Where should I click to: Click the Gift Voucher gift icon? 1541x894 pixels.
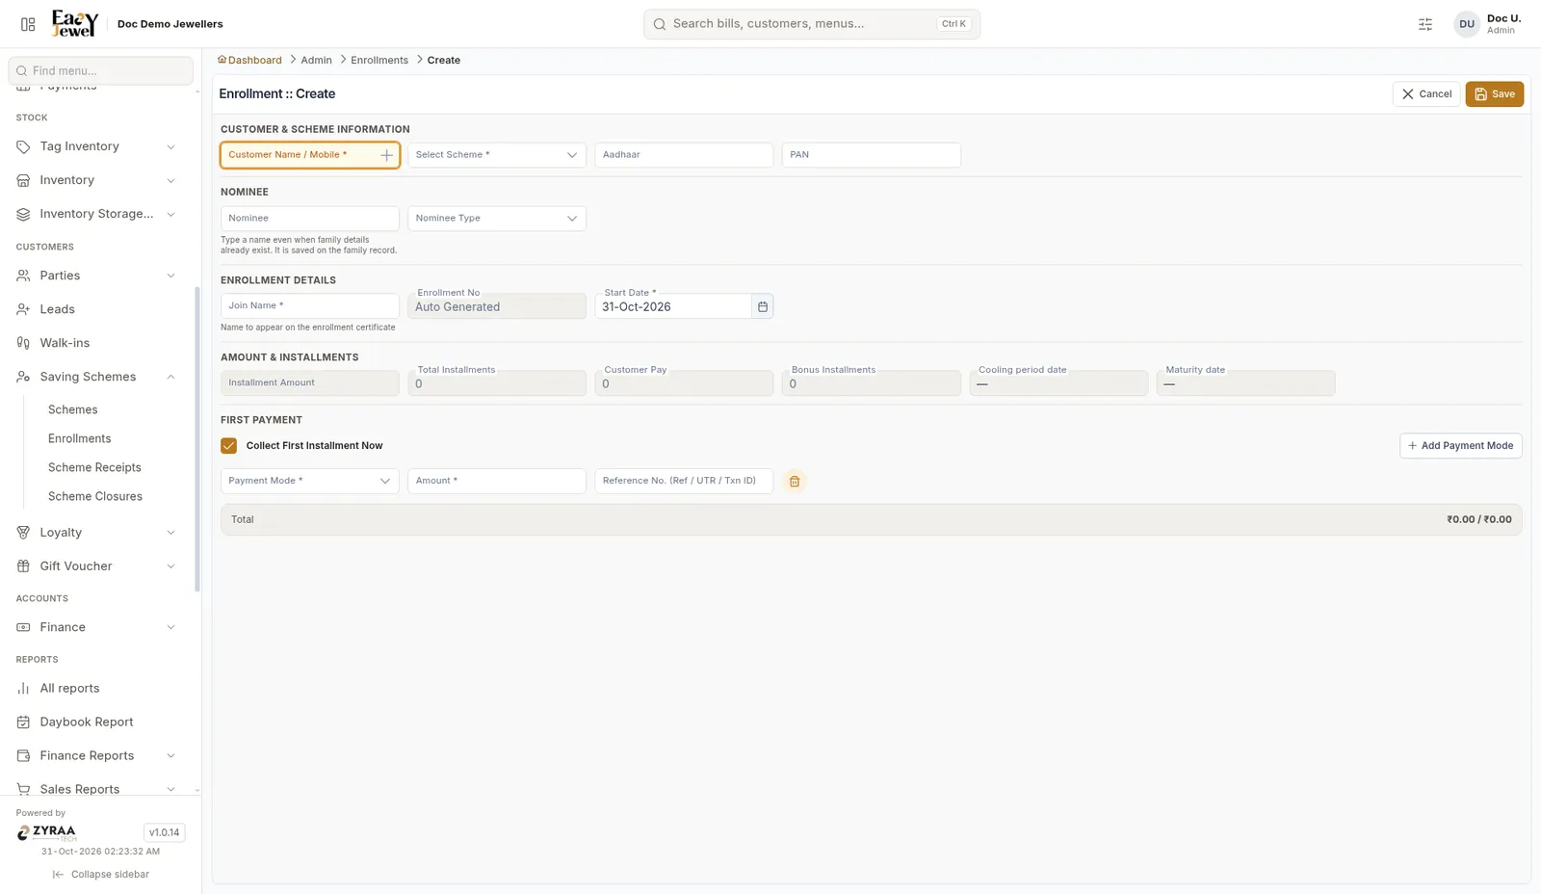point(23,566)
